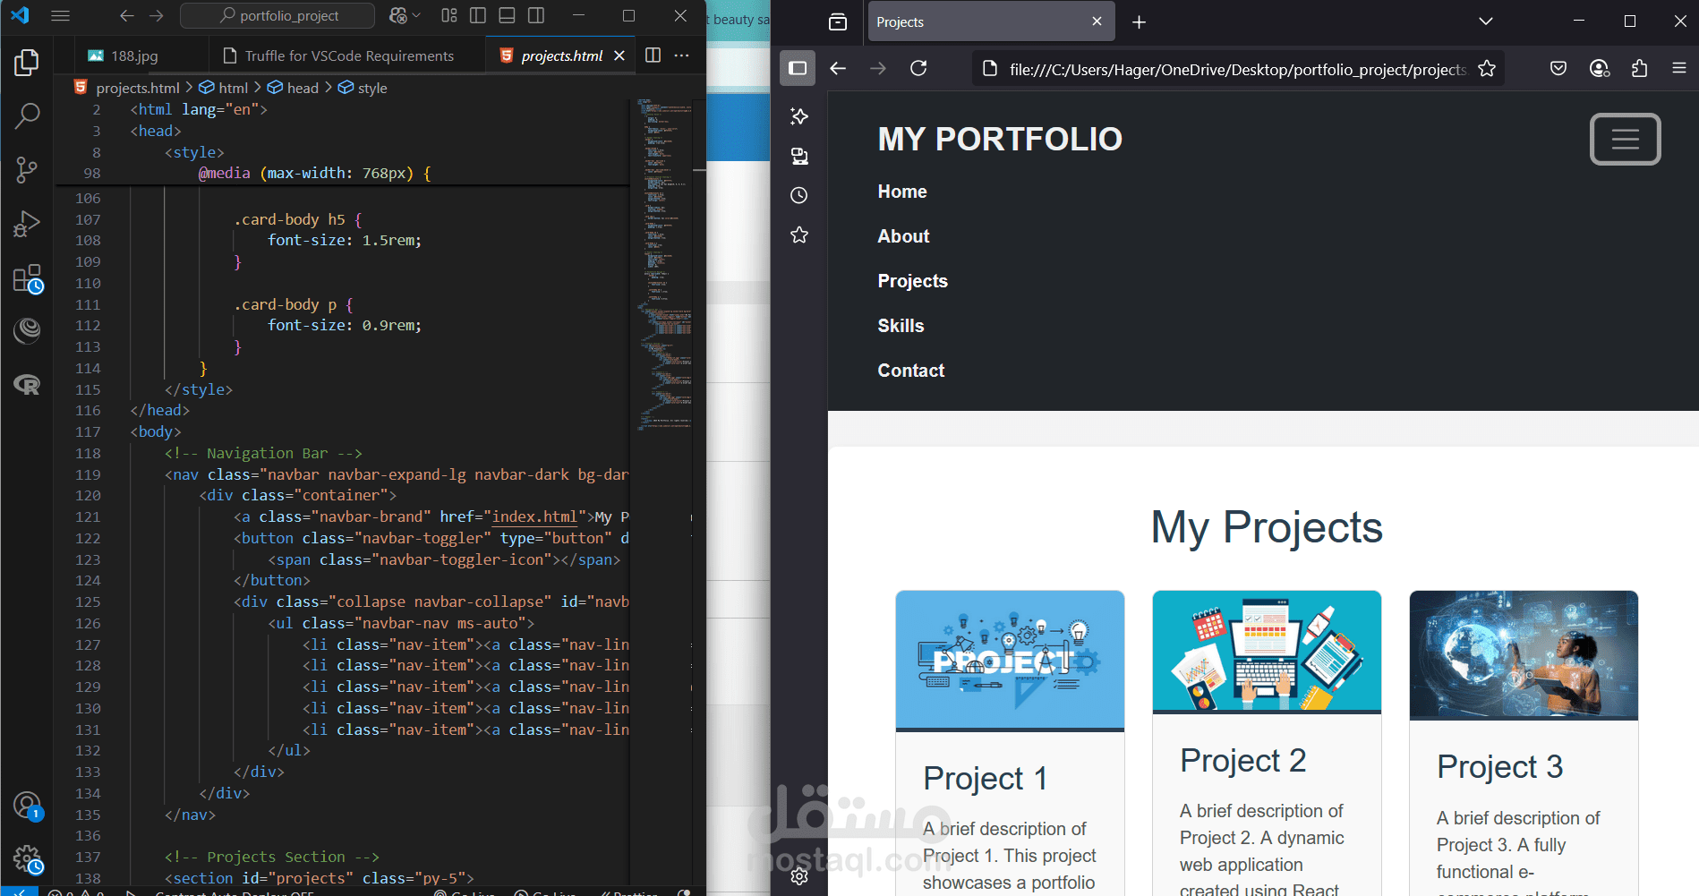
Task: Split the VS Code editor right
Action: [x=653, y=55]
